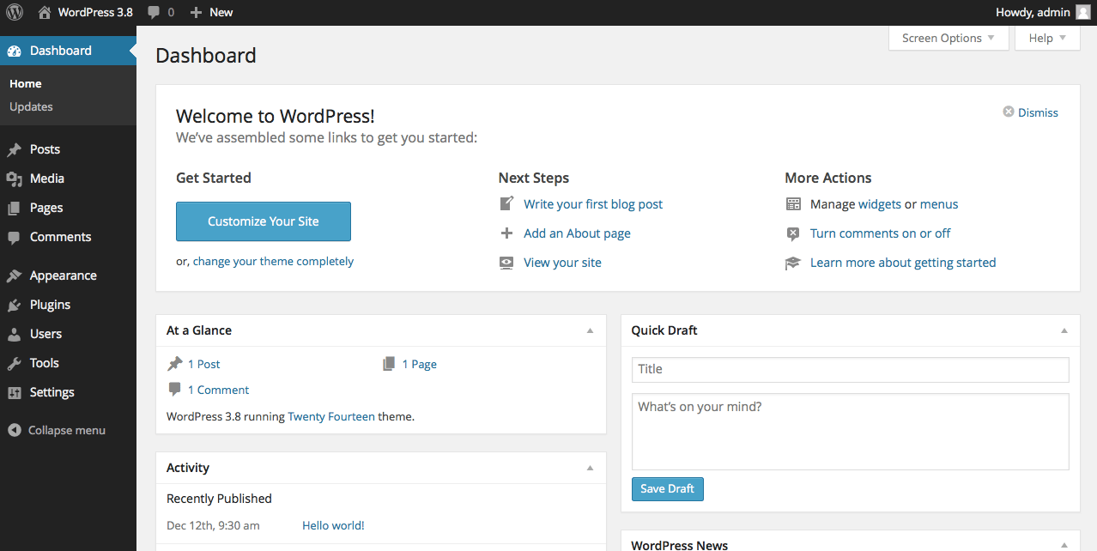Click the admin user avatar thumbnail
1097x551 pixels.
pos(1082,12)
